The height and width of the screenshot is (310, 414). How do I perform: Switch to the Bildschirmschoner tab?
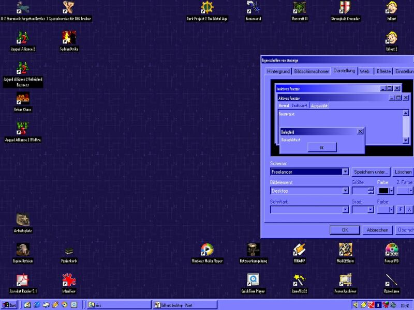click(312, 71)
